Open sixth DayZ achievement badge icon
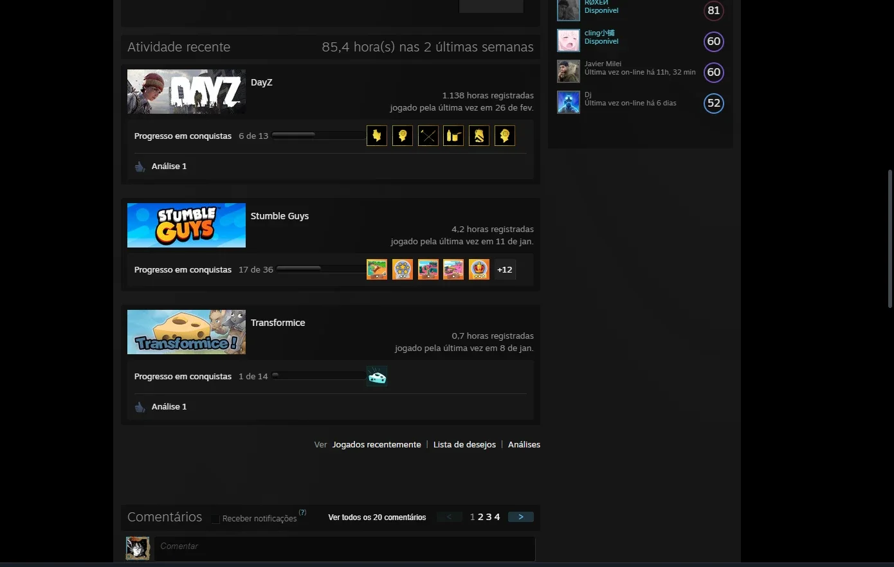Viewport: 894px width, 567px height. click(505, 136)
